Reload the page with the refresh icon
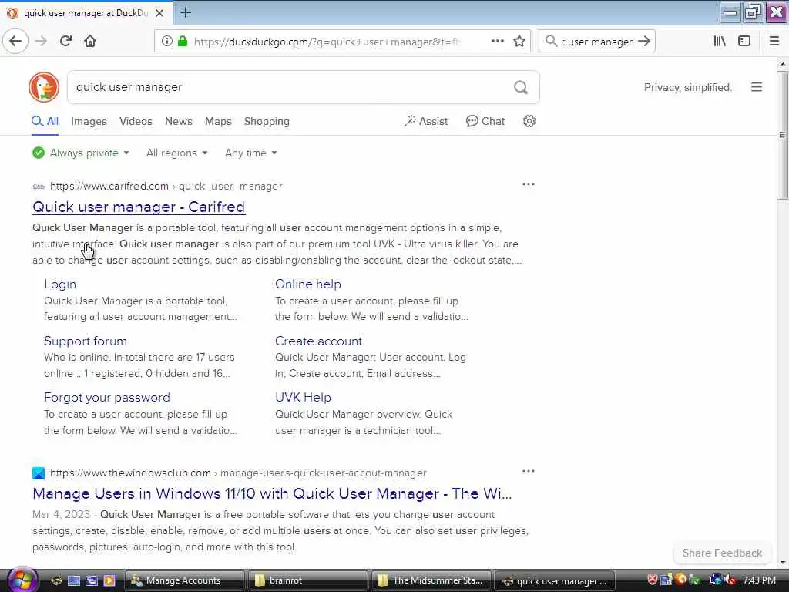The width and height of the screenshot is (789, 592). tap(65, 42)
